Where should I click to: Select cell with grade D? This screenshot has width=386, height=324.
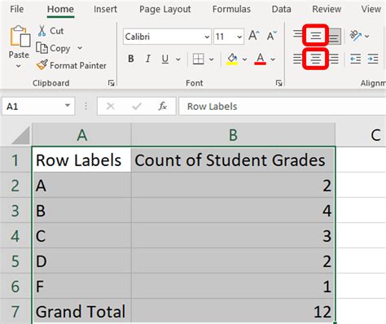[81, 261]
